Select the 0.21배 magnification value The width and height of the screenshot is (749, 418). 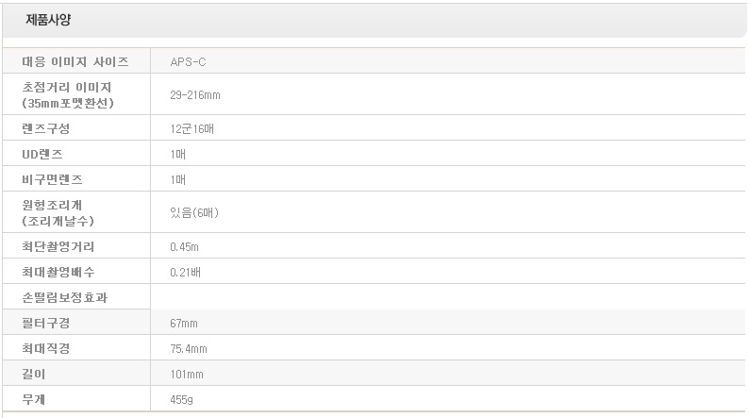tap(186, 272)
